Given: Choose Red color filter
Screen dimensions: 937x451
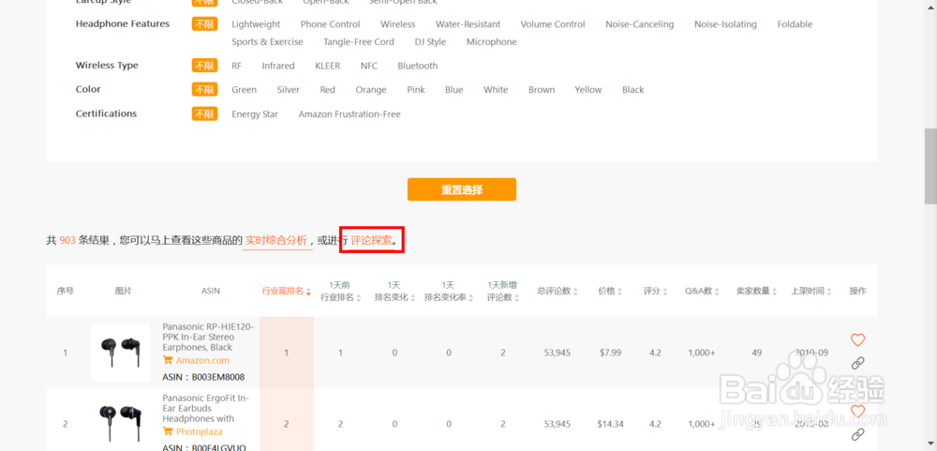Looking at the screenshot, I should tap(327, 90).
